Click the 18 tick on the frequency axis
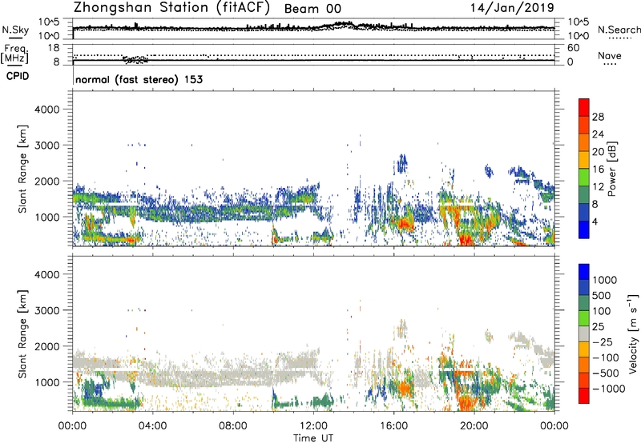The height and width of the screenshot is (443, 641). click(53, 48)
